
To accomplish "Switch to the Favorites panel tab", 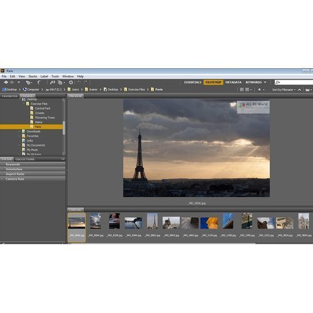I will (9, 96).
